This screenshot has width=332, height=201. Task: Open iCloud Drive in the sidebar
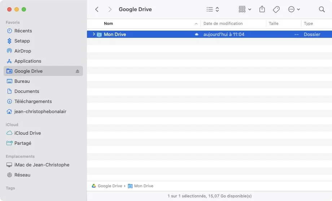pyautogui.click(x=43, y=133)
